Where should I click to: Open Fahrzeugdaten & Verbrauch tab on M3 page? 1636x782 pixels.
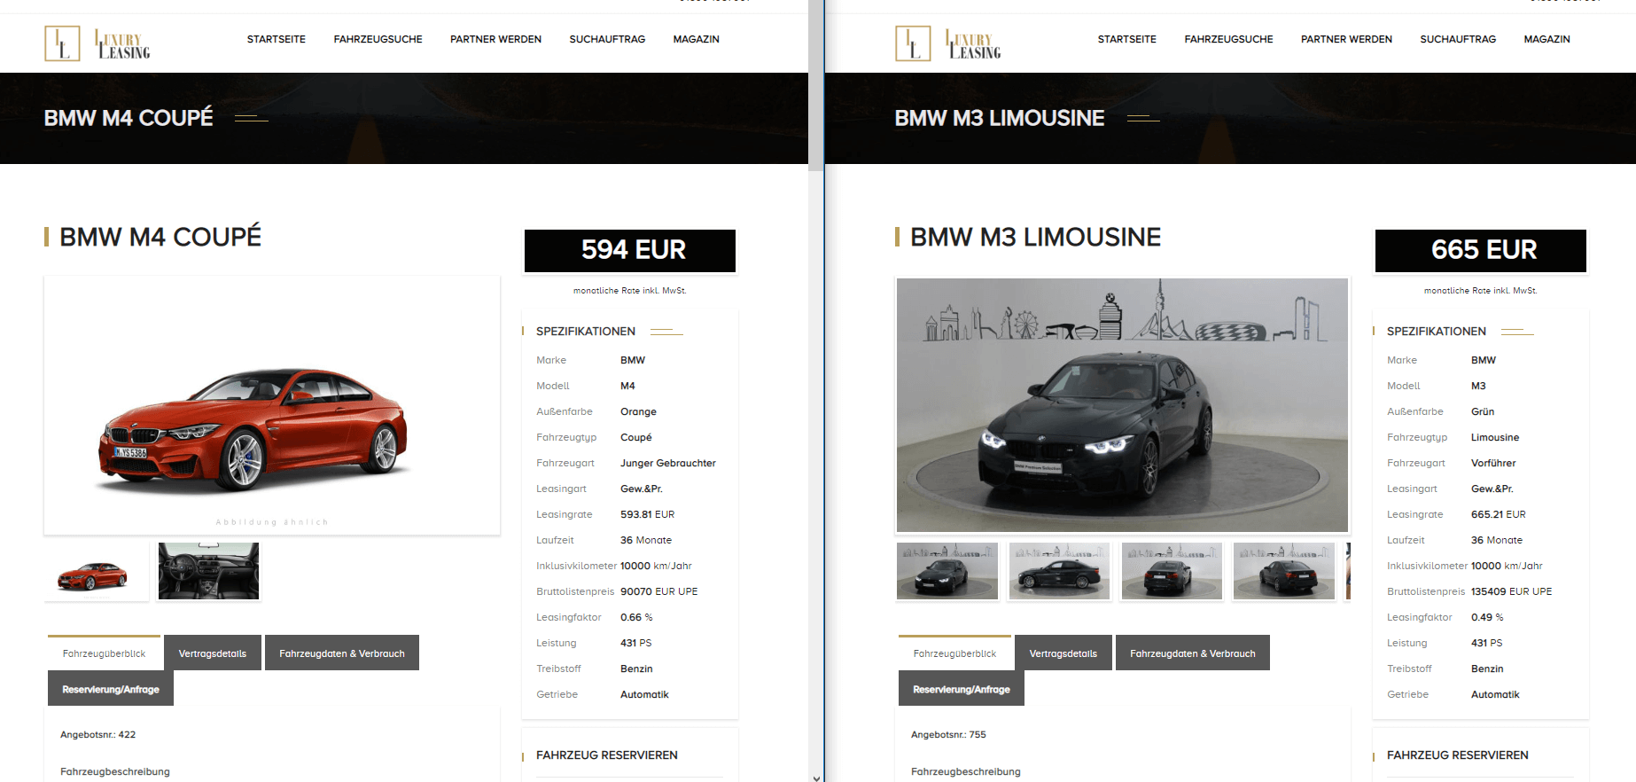tap(1193, 653)
